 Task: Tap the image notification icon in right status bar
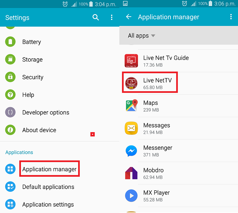coord(125,3)
